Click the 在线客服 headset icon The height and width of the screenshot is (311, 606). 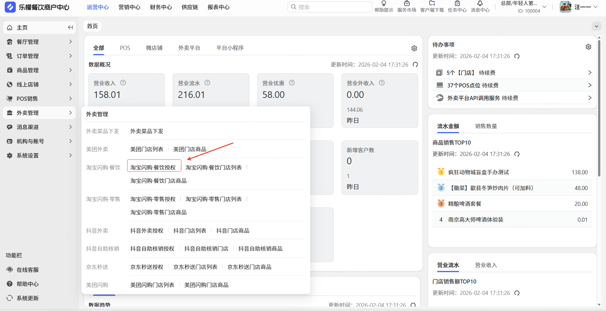click(10, 270)
